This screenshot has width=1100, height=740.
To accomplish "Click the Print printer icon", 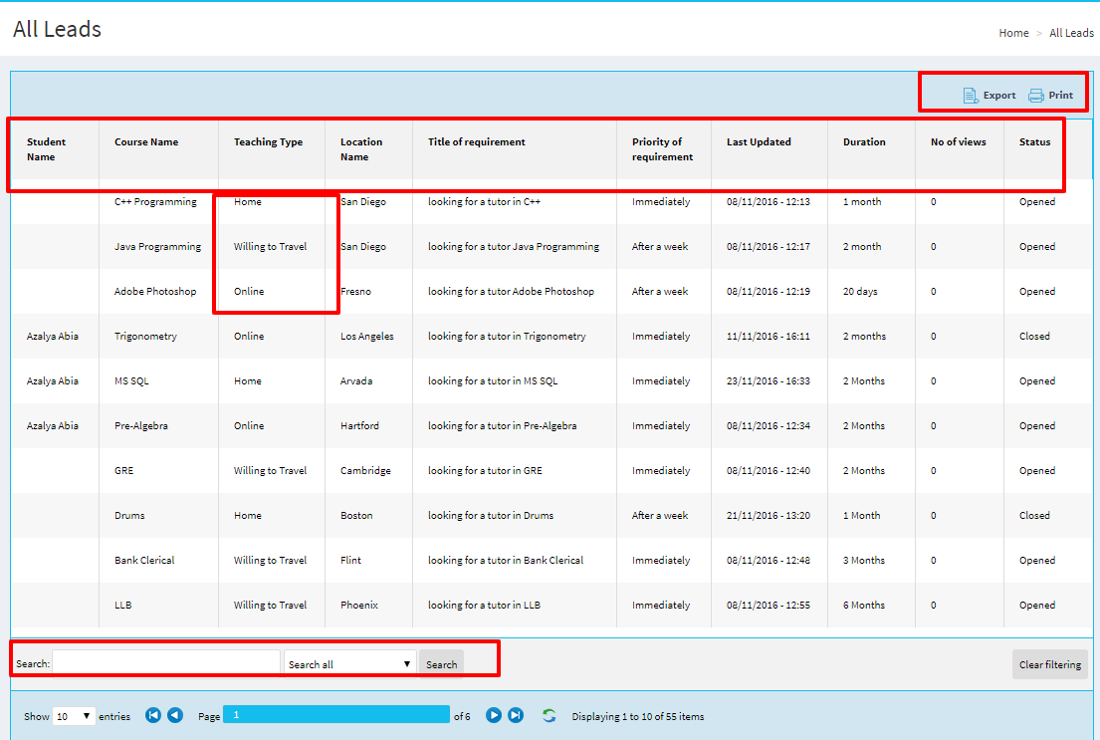I will click(x=1036, y=96).
